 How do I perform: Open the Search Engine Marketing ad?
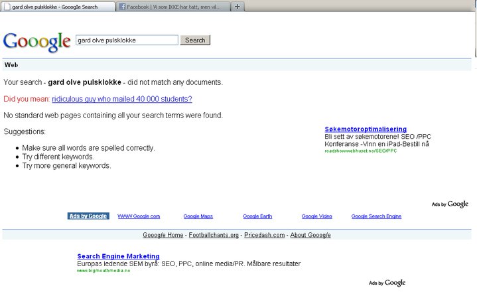[118, 256]
